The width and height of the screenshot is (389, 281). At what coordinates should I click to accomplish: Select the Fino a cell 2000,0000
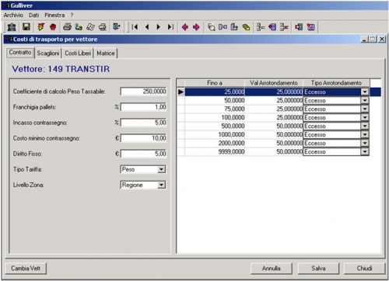(x=215, y=143)
